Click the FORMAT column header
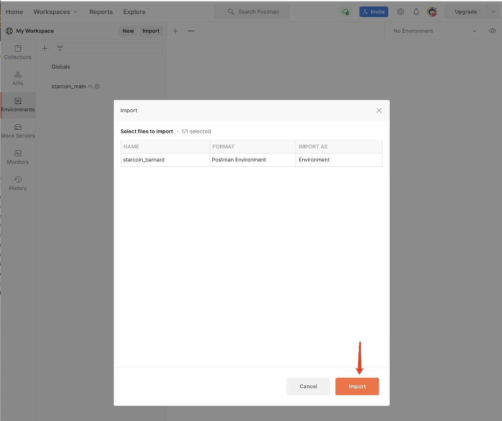 point(253,146)
